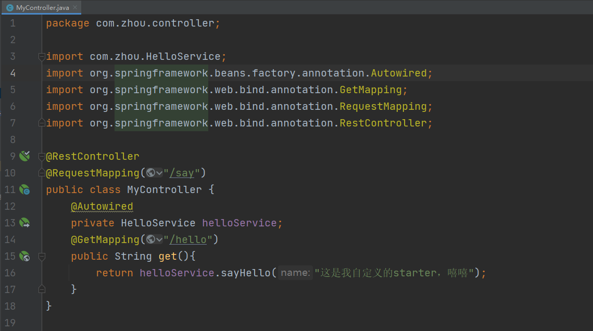Collapse the get() method fold, line 15
The width and height of the screenshot is (593, 331).
pos(42,257)
